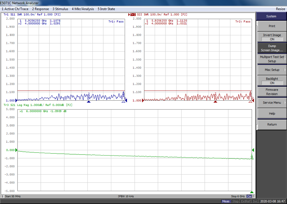Click blue reference position arrow left of Tr1
Screen dimensions: 287x204
point(16,100)
